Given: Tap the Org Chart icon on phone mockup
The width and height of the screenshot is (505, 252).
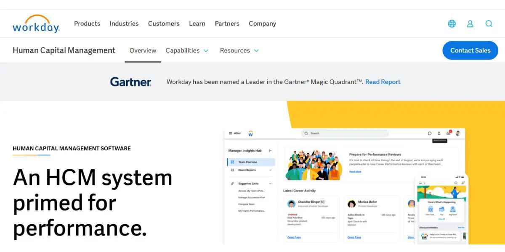Looking at the screenshot, I should pos(453,209).
